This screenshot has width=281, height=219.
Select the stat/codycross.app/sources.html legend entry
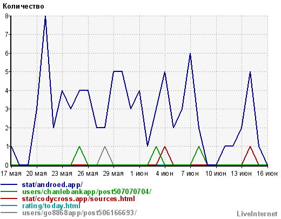[78, 199]
